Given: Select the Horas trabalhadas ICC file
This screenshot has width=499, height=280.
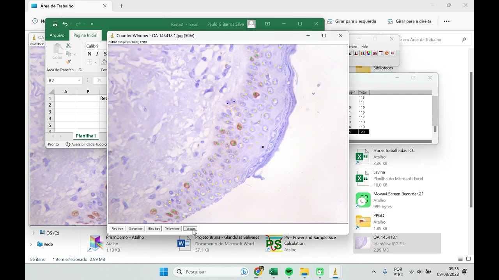Looking at the screenshot, I should (397, 157).
